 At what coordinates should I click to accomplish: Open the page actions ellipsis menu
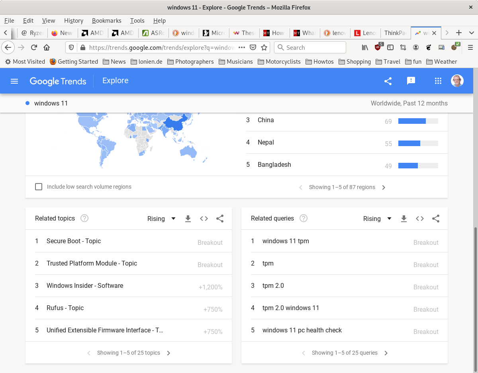[241, 47]
